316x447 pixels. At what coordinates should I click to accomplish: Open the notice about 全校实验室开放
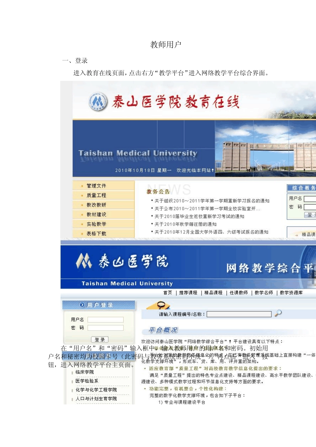(x=207, y=209)
